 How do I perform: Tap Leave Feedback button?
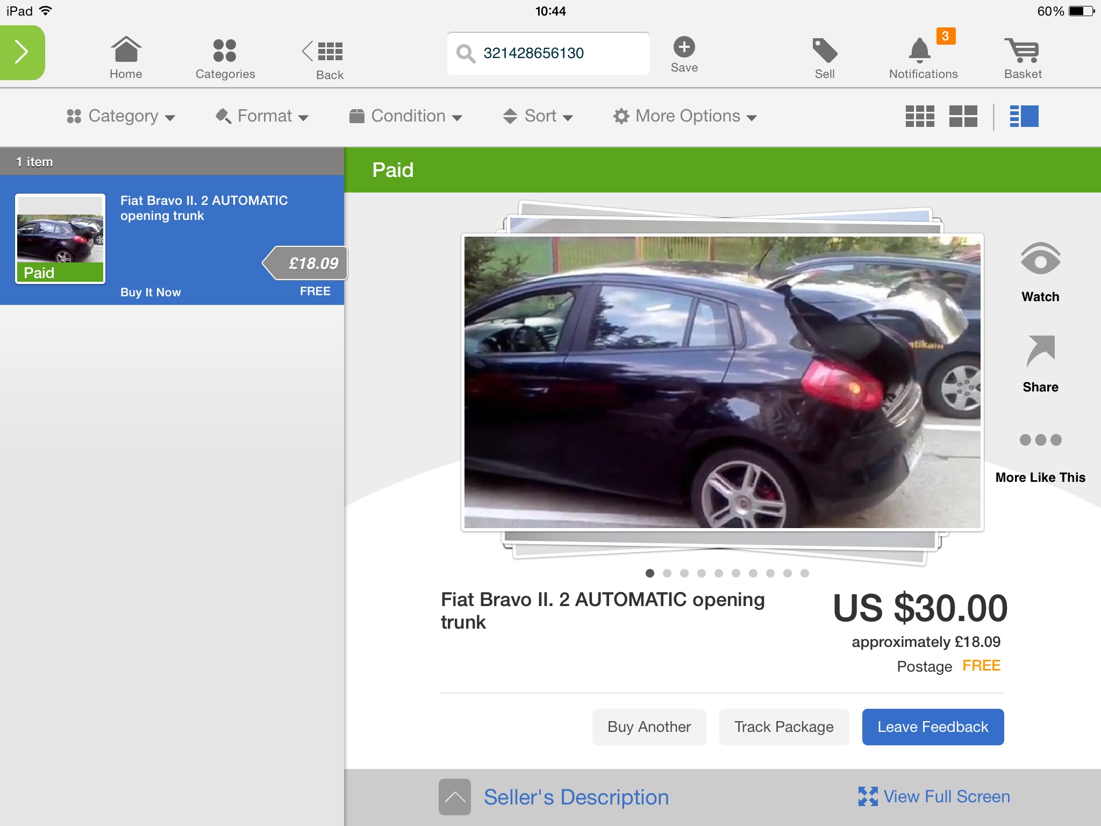click(x=933, y=727)
